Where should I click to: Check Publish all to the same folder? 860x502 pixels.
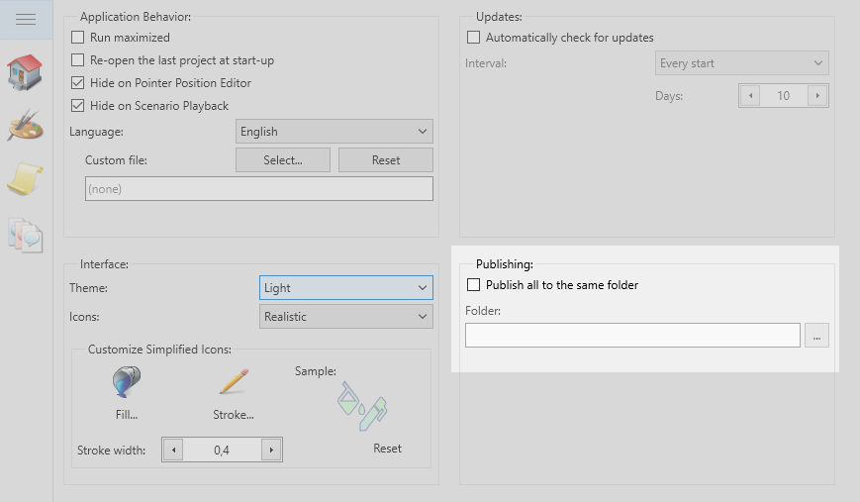coord(474,285)
